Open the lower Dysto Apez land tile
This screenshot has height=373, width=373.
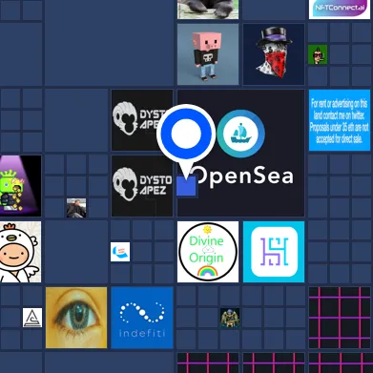pos(142,186)
